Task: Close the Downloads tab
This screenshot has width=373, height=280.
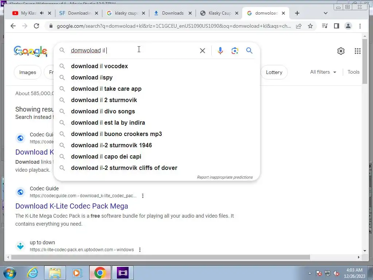Action: point(190,13)
